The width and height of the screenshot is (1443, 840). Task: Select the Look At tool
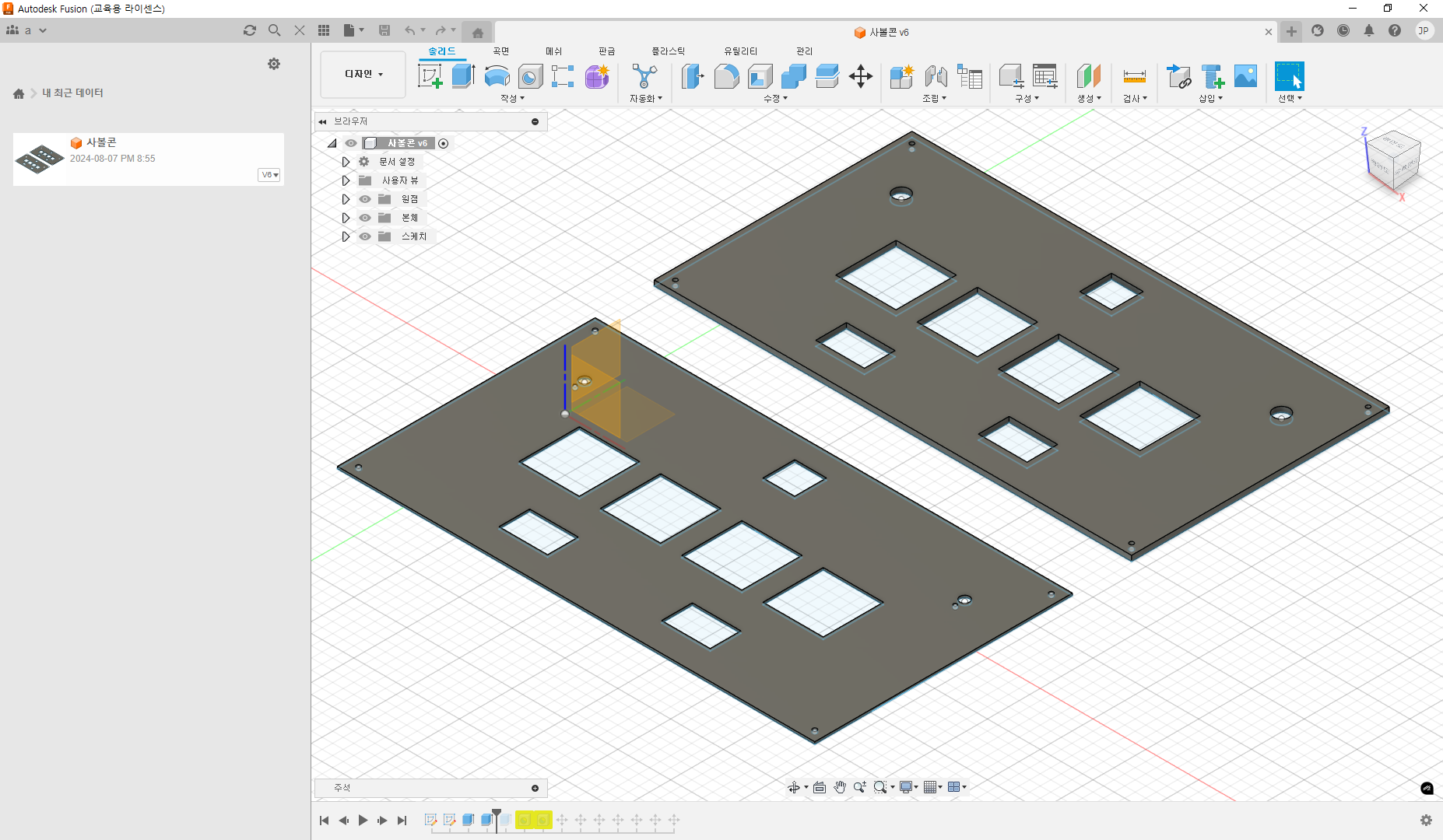point(819,787)
